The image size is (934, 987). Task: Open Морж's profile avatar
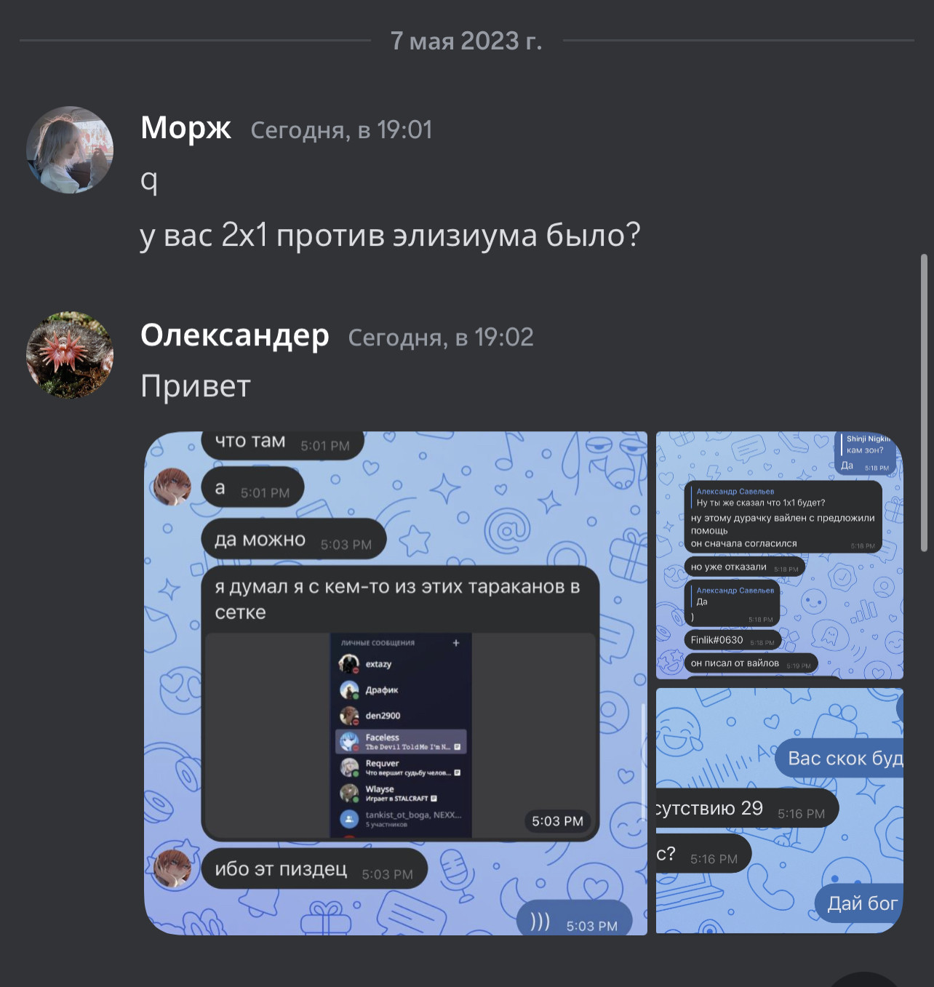pos(70,150)
